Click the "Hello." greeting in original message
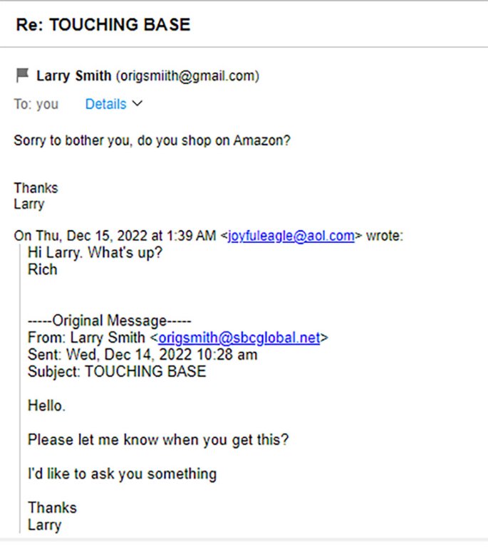The width and height of the screenshot is (488, 547). [46, 405]
